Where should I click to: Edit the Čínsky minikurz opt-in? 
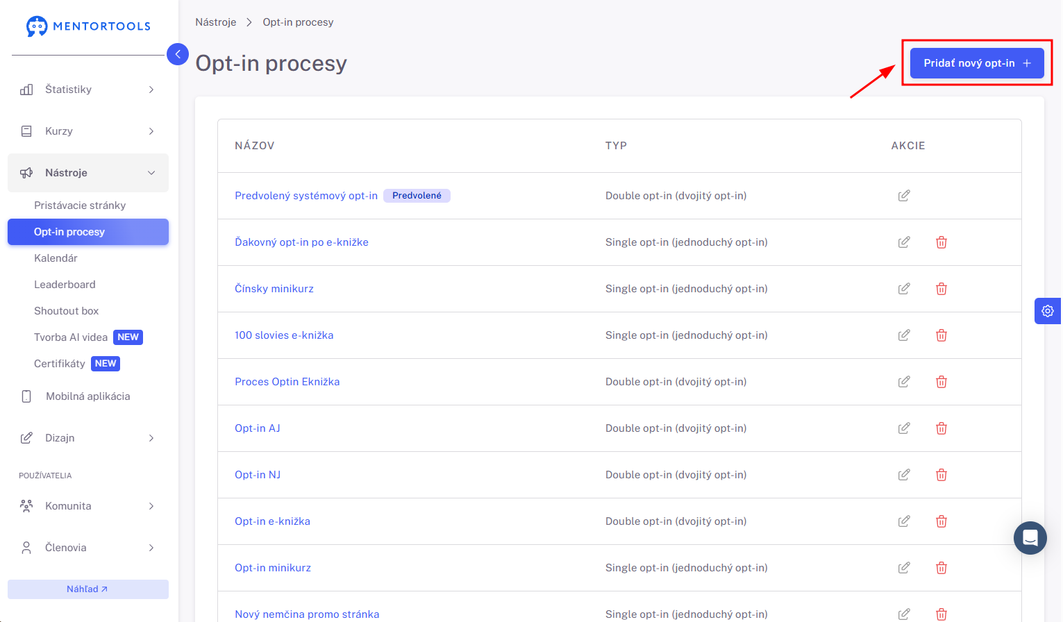(903, 289)
